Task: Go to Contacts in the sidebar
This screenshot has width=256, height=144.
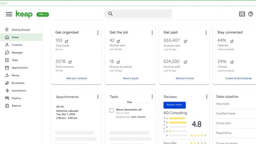Action: point(17,45)
